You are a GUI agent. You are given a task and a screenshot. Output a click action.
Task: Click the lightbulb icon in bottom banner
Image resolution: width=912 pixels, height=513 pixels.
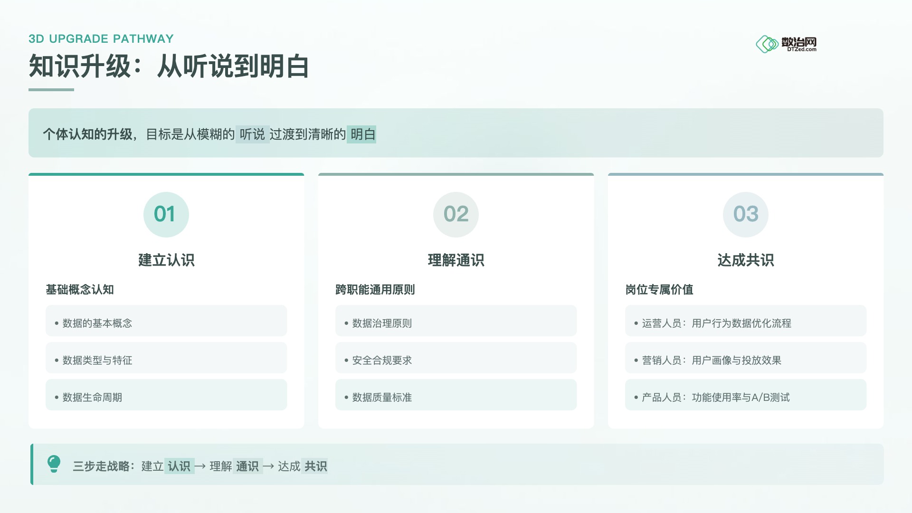click(54, 464)
